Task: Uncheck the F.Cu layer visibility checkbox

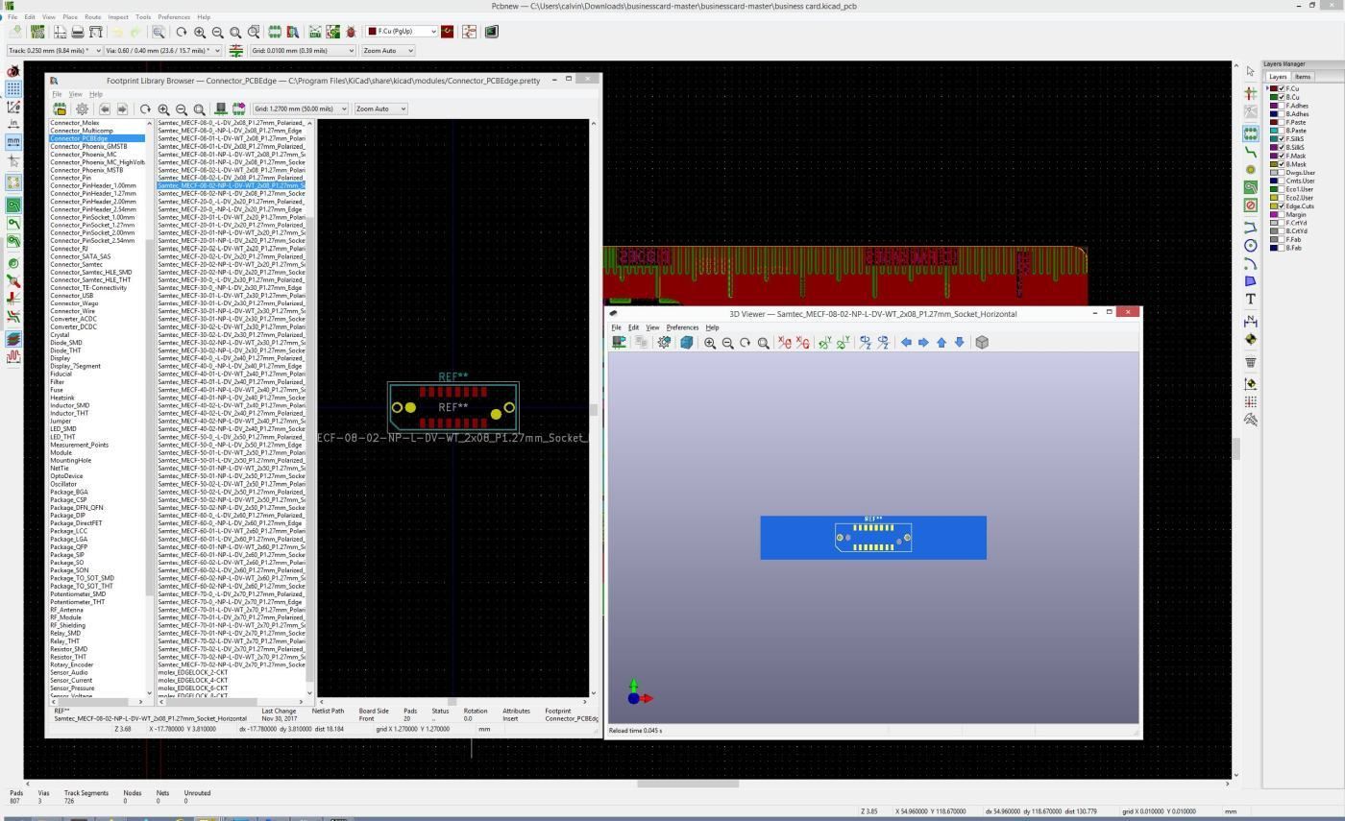Action: tap(1280, 88)
